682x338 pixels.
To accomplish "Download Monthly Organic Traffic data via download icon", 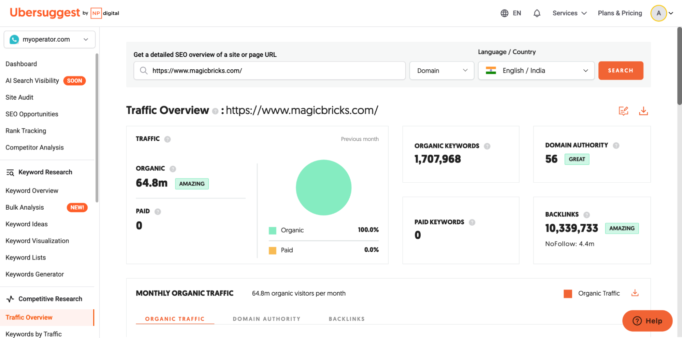I will (635, 293).
